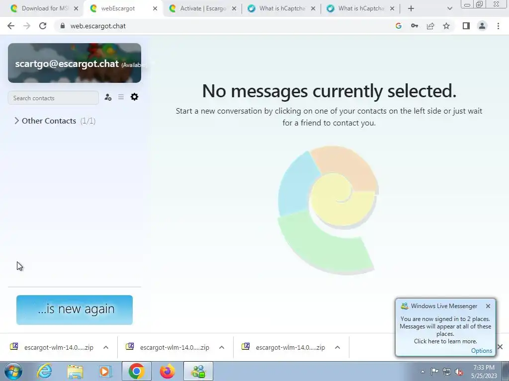Screen dimensions: 509x381
Task: Click the web.escargot.chat address bar
Action: coord(224,26)
